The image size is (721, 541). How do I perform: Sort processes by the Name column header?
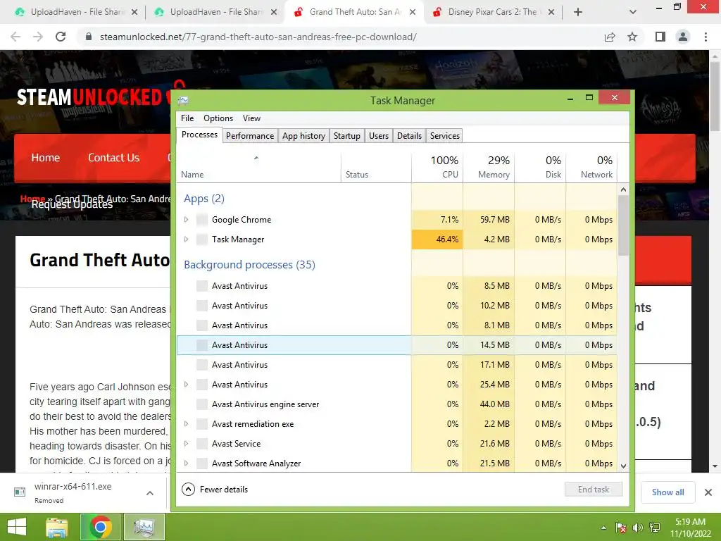pos(258,167)
